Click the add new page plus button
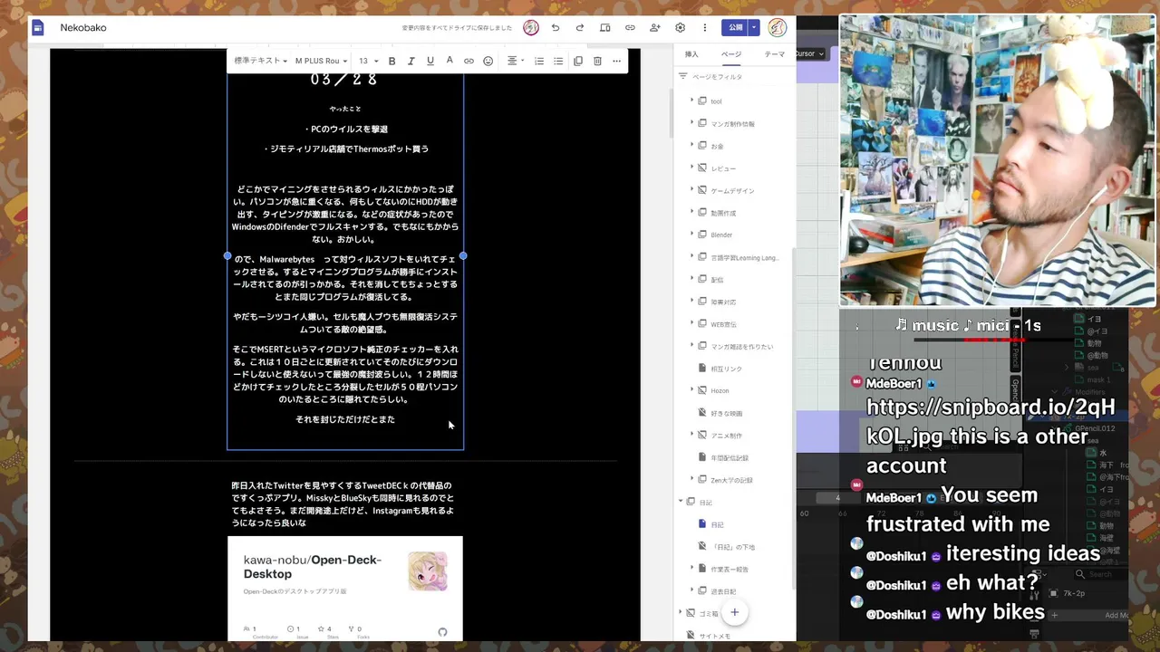1160x652 pixels. click(735, 612)
